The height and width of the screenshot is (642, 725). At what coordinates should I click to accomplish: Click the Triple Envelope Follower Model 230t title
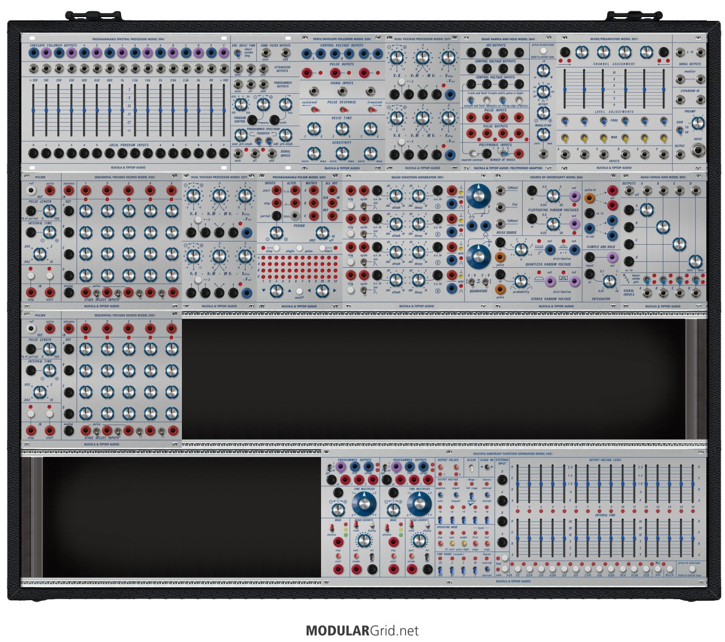[x=342, y=39]
